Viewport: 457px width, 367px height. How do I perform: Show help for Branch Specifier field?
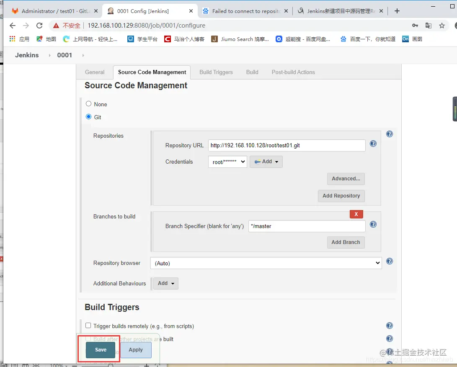click(373, 224)
